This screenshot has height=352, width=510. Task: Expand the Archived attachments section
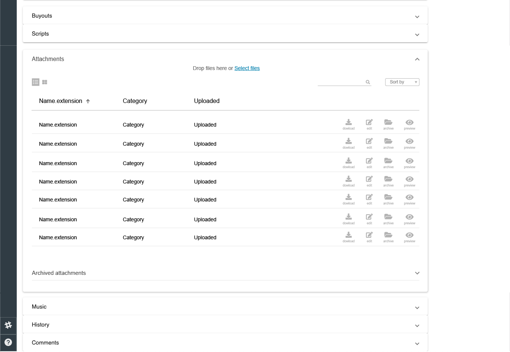pyautogui.click(x=417, y=273)
